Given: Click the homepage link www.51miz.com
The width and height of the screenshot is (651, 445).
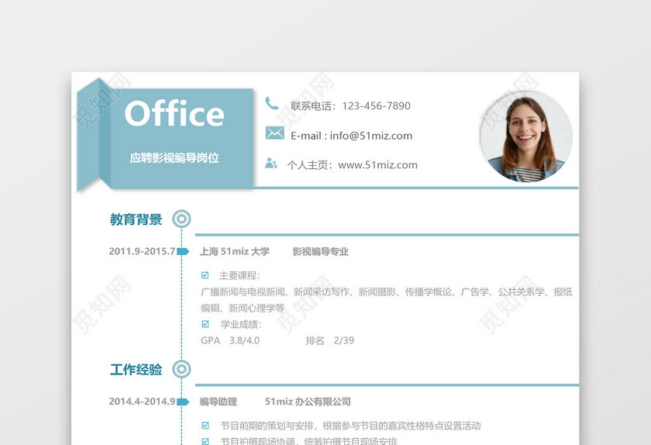Looking at the screenshot, I should pos(378,165).
